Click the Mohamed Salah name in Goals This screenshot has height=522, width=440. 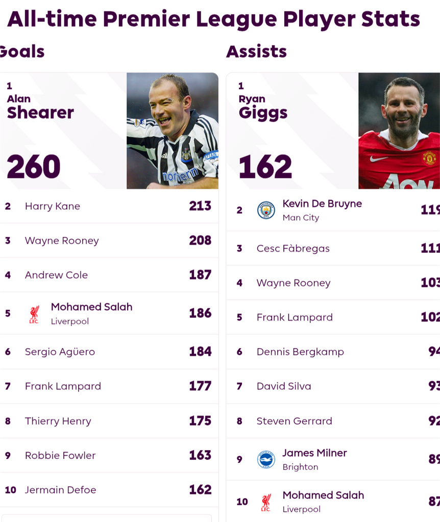point(92,306)
